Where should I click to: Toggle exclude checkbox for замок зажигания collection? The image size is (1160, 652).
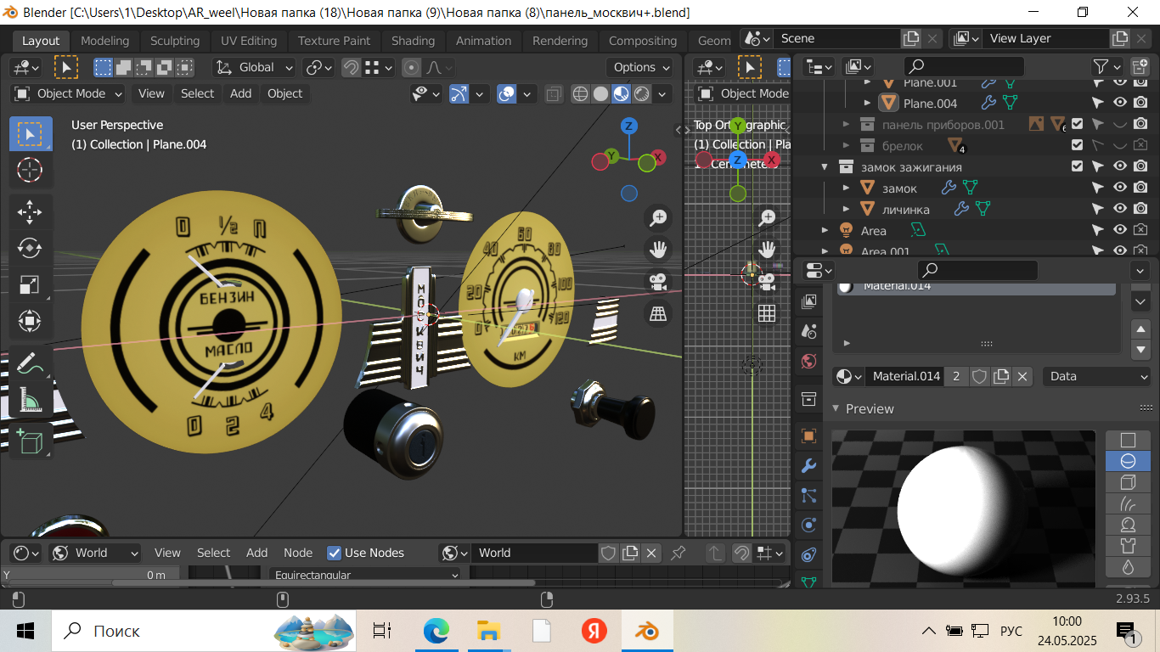(1077, 166)
